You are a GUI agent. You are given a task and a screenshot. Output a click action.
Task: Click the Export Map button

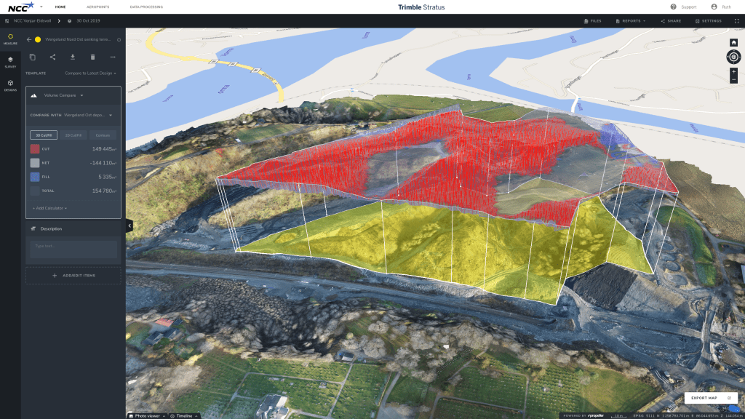pyautogui.click(x=711, y=398)
